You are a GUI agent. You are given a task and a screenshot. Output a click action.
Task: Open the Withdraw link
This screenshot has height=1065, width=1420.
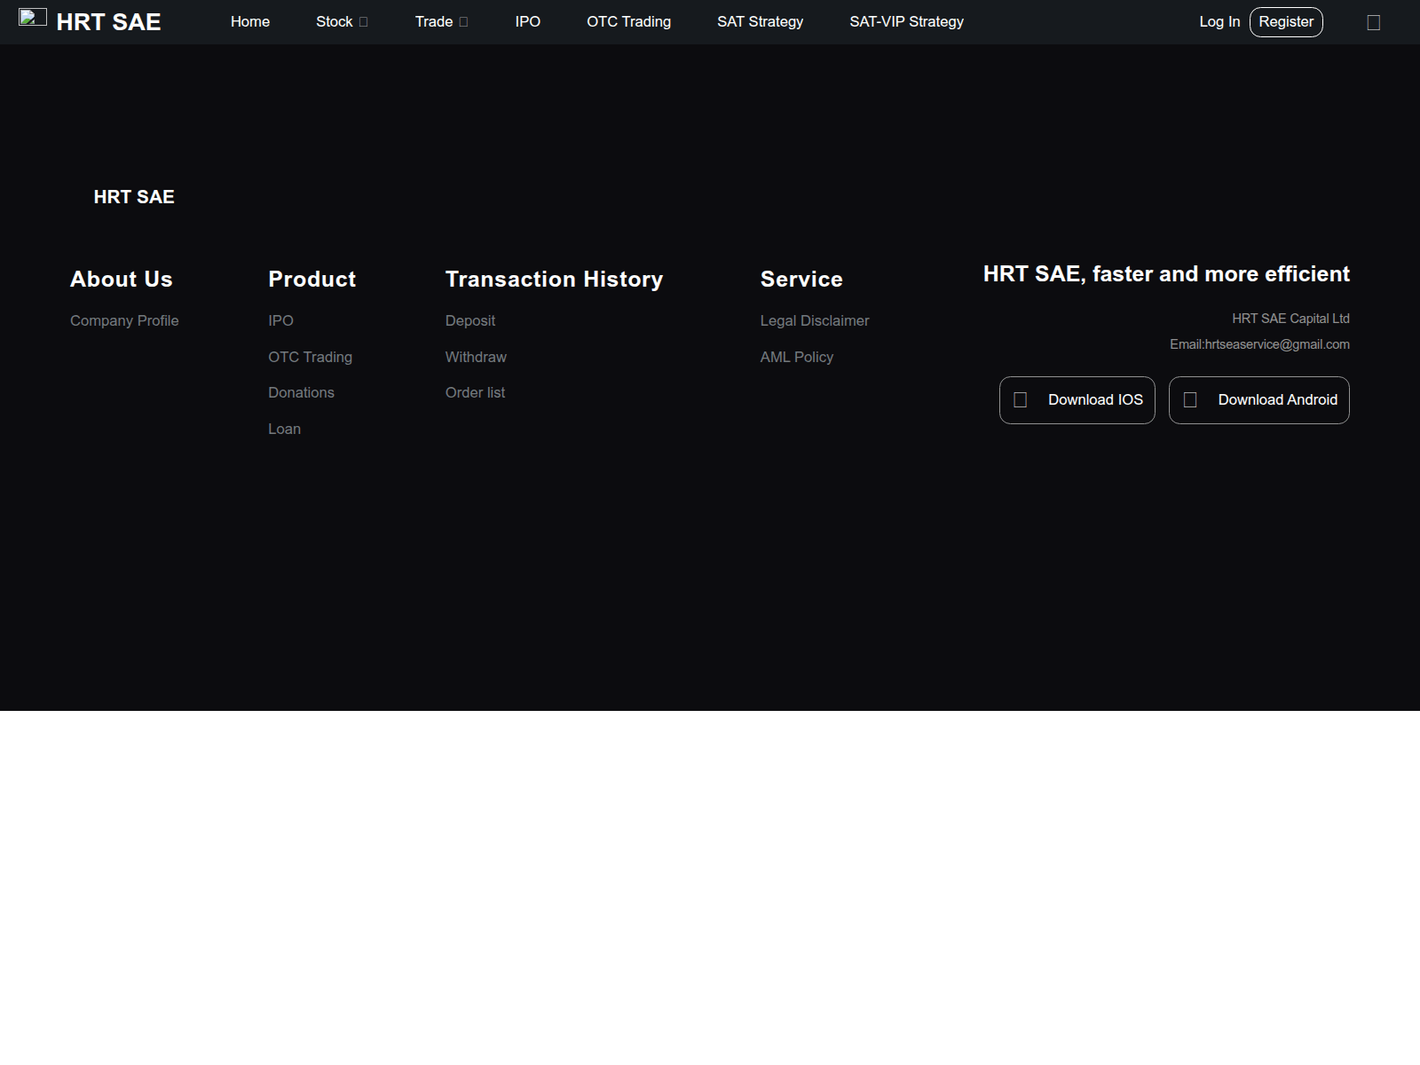pos(476,357)
